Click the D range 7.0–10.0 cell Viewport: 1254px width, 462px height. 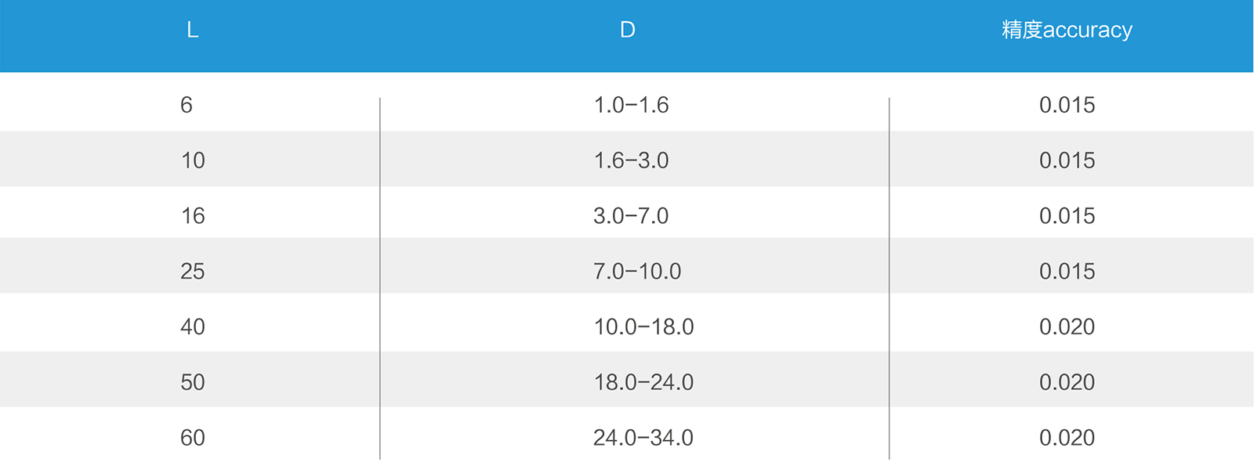tap(637, 272)
